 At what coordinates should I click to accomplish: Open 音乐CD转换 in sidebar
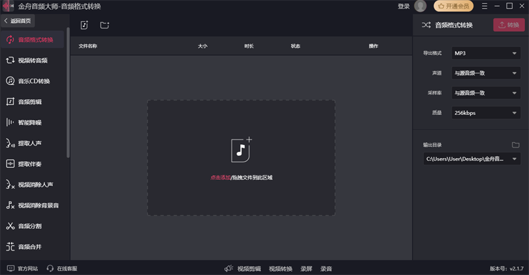(32, 81)
